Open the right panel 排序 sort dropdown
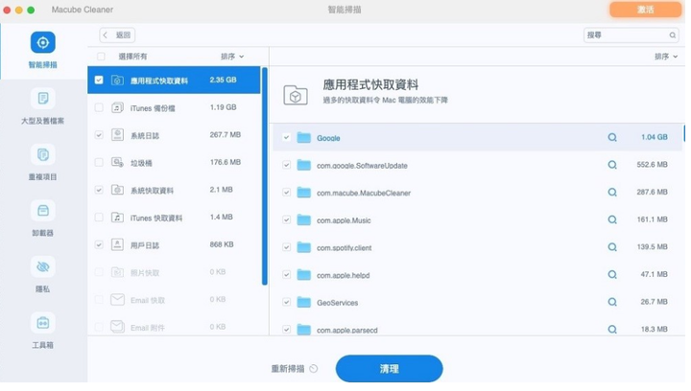The height and width of the screenshot is (391, 691). tap(666, 57)
